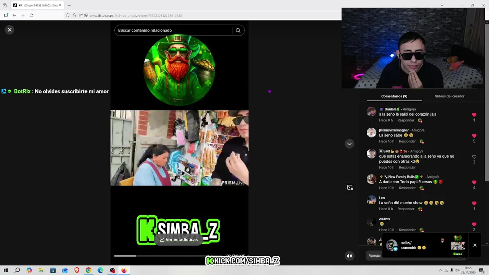
Task: Open video thumbnail in soliz// notification
Action: point(458,245)
